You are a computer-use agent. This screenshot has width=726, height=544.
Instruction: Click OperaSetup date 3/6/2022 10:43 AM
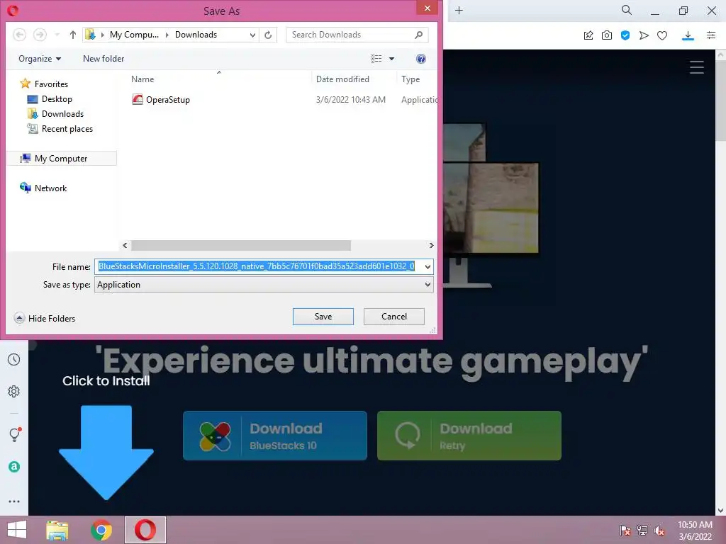coord(350,100)
